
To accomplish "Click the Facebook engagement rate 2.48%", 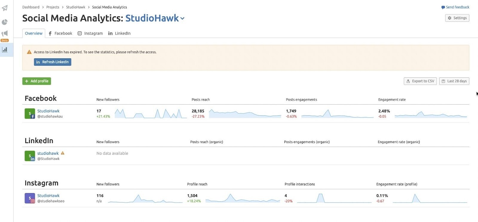I will pos(384,111).
